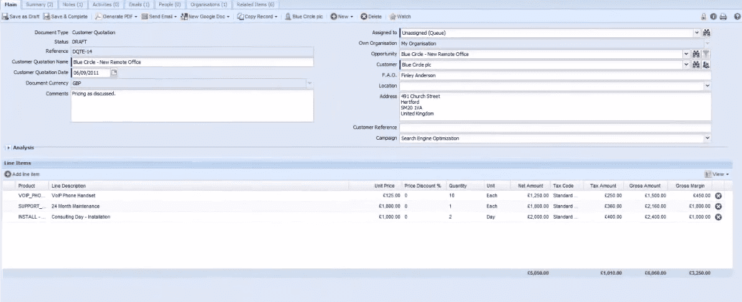Open the help question mark icon
Screen dimensions: 742x302
pos(736,17)
